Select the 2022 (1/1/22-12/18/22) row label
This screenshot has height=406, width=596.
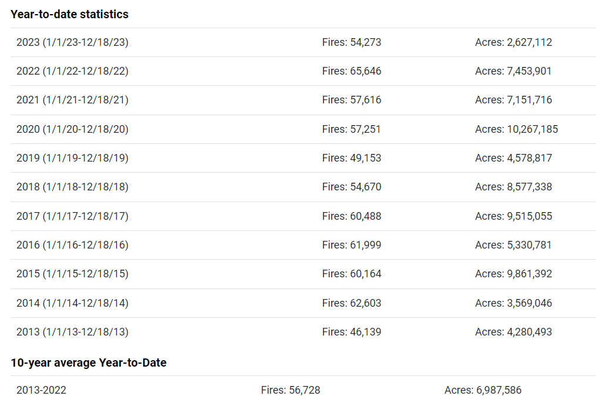point(72,71)
